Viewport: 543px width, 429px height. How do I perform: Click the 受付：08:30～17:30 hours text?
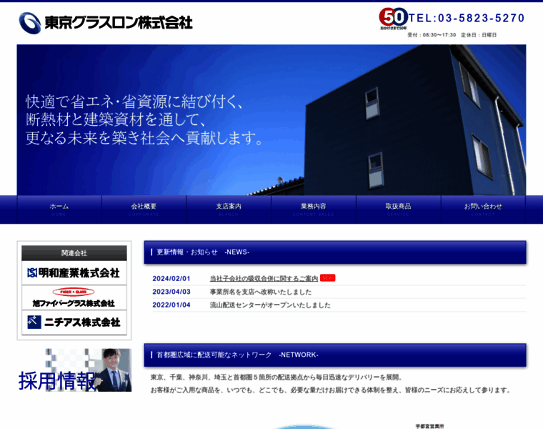[432, 35]
